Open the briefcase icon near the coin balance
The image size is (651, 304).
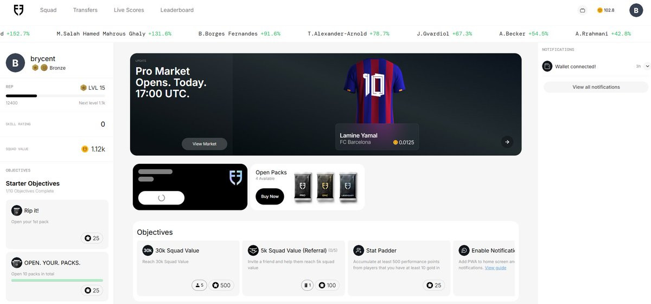(x=583, y=10)
